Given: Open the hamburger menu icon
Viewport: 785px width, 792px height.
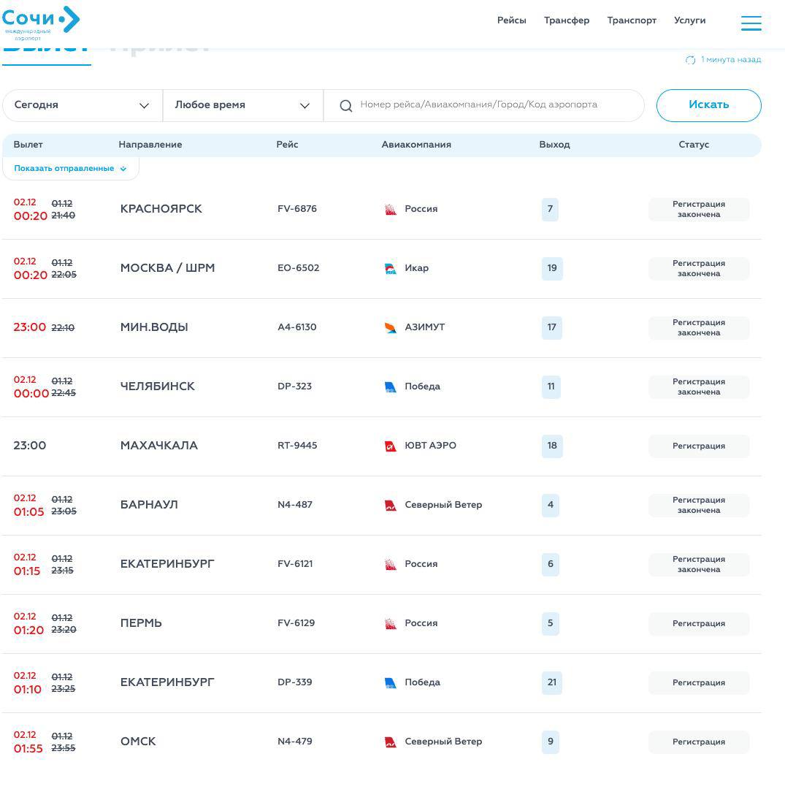Looking at the screenshot, I should [751, 23].
